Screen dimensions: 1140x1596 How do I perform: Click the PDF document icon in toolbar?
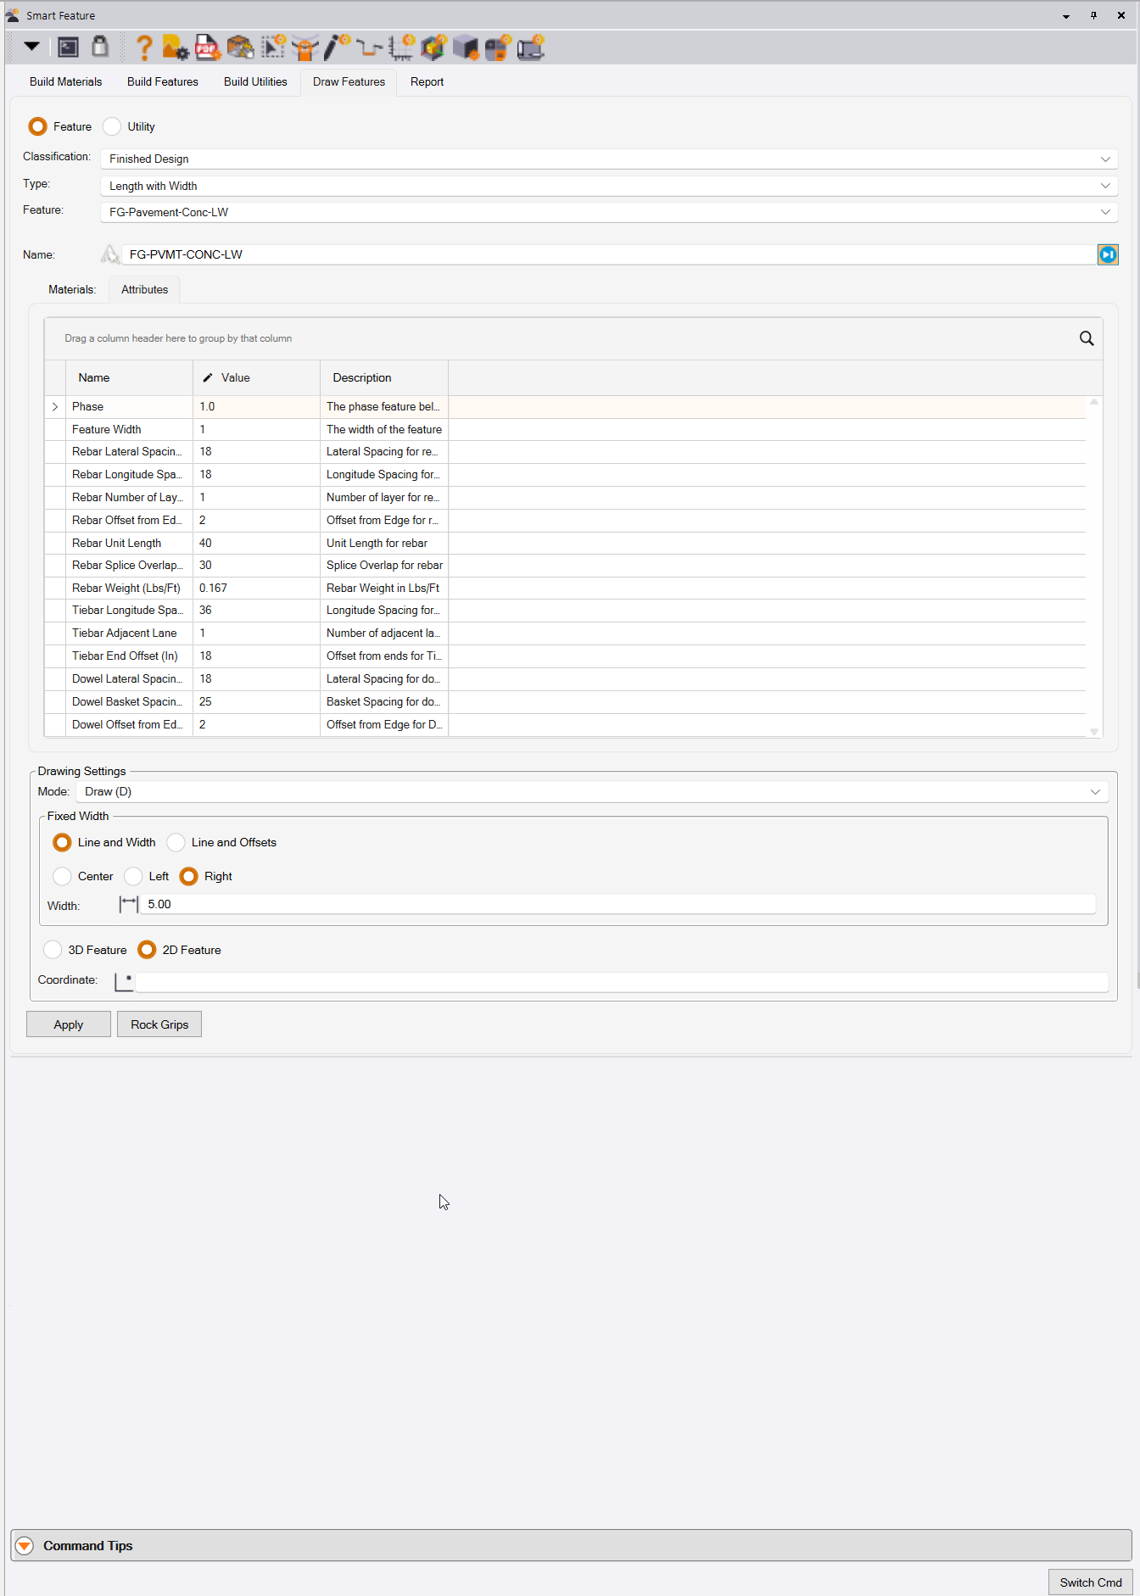pyautogui.click(x=207, y=47)
